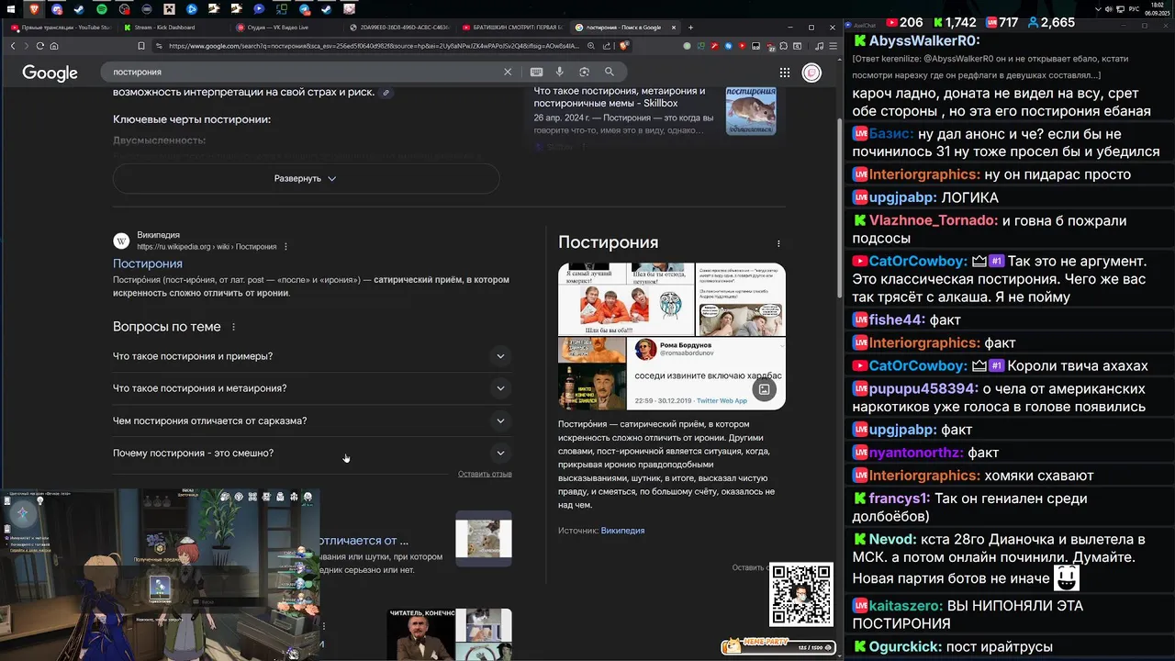Click the AbyssWalkerR0 chat username
This screenshot has width=1175, height=661.
(x=923, y=41)
